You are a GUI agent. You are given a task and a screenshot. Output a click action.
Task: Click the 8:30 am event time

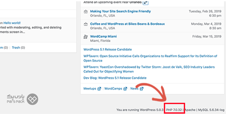215,28
